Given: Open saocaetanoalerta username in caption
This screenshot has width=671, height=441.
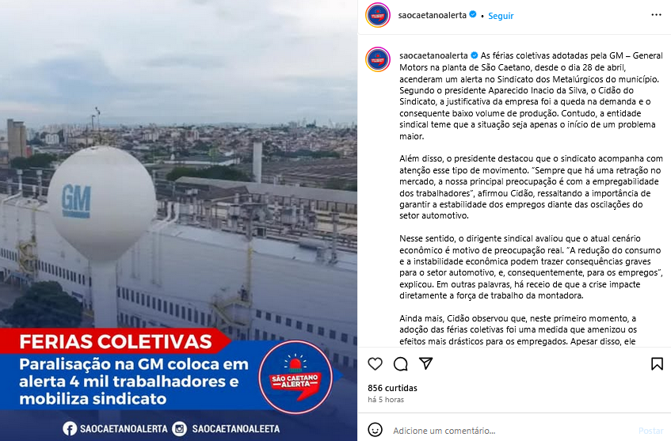Looking at the screenshot, I should [433, 55].
